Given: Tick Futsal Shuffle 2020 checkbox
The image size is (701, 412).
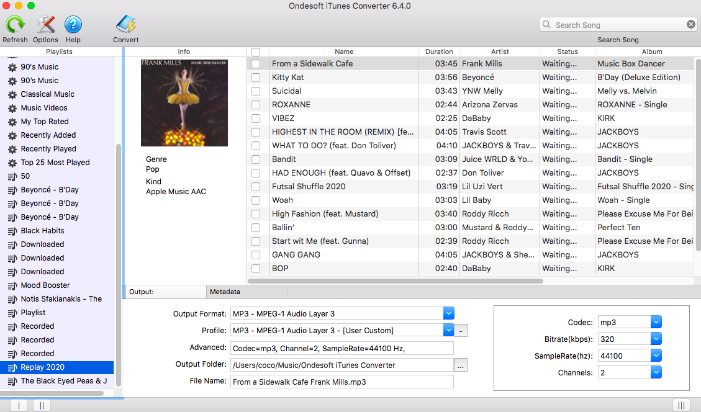Looking at the screenshot, I should tap(256, 186).
